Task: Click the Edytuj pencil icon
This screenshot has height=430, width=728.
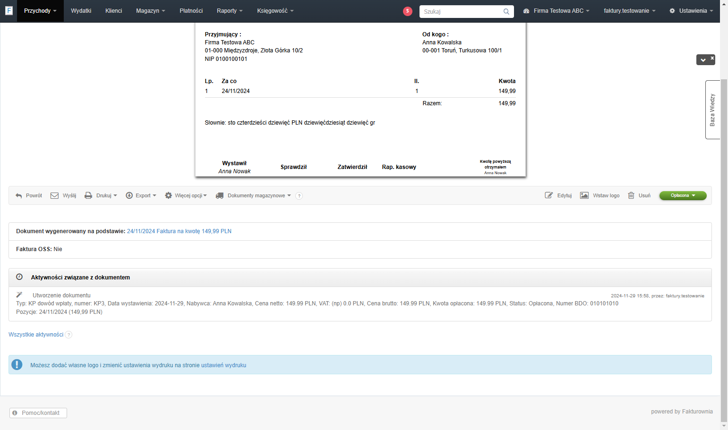Action: (549, 195)
